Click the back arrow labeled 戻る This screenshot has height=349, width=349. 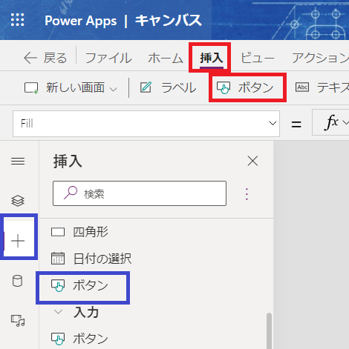pos(45,58)
